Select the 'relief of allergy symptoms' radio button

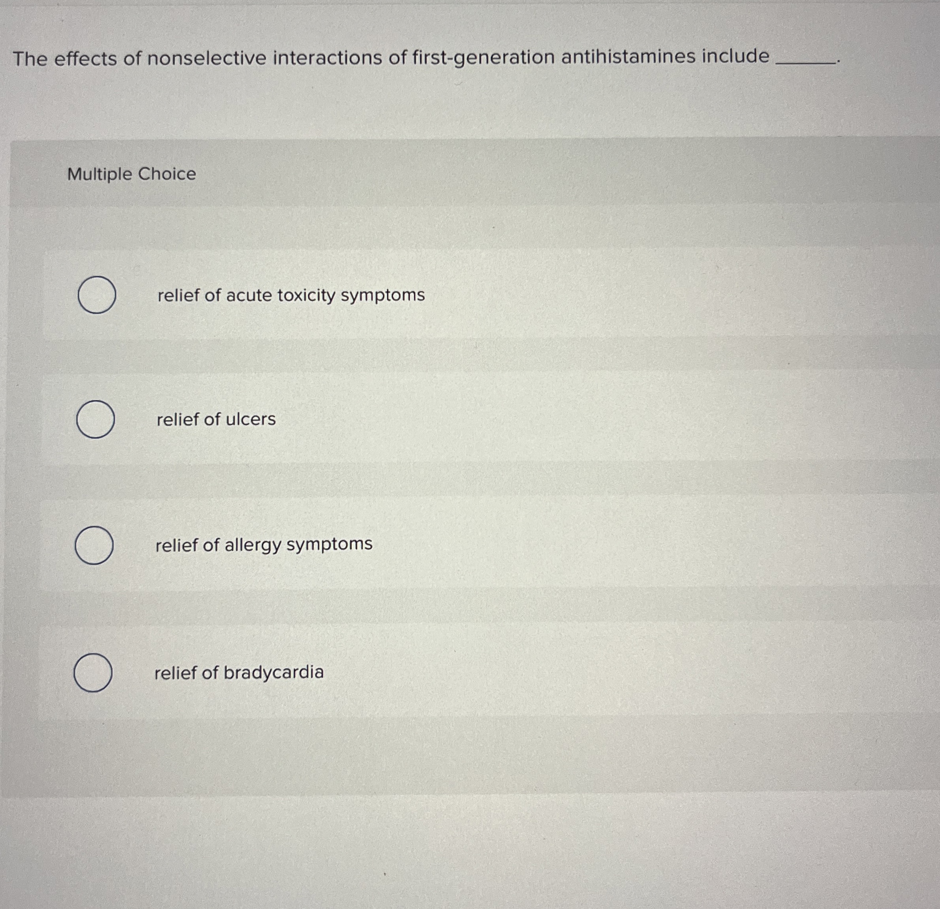click(x=94, y=545)
